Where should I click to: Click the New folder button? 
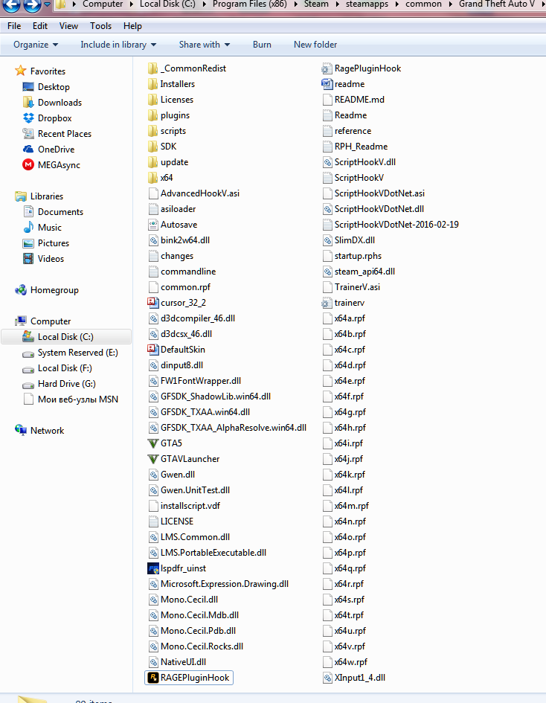coord(315,45)
